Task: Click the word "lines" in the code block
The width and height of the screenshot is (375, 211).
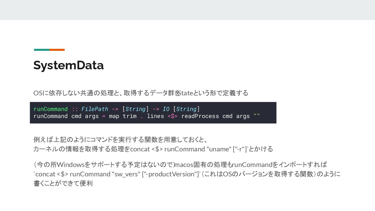Action: 155,116
